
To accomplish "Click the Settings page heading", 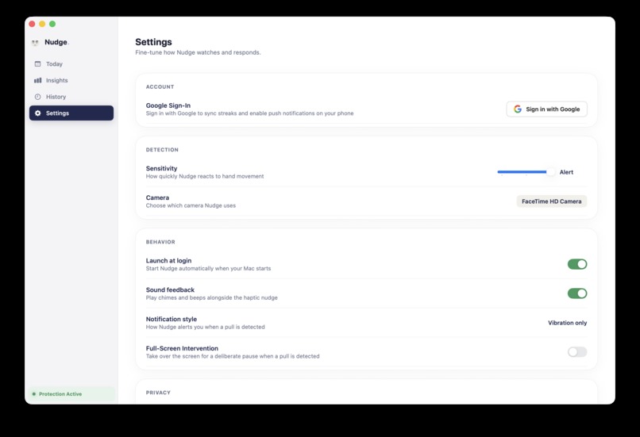I will point(153,42).
